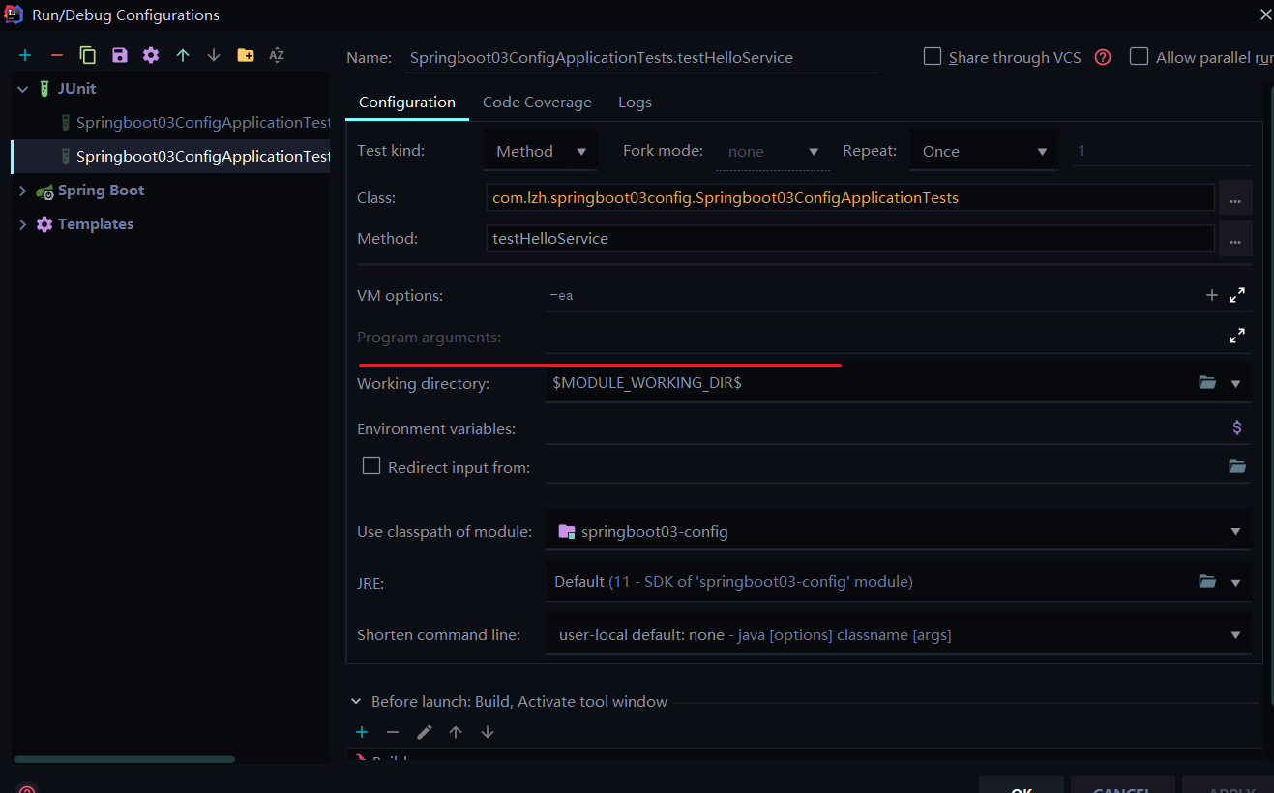Click the Name input field
This screenshot has height=793, width=1274.
coord(643,57)
